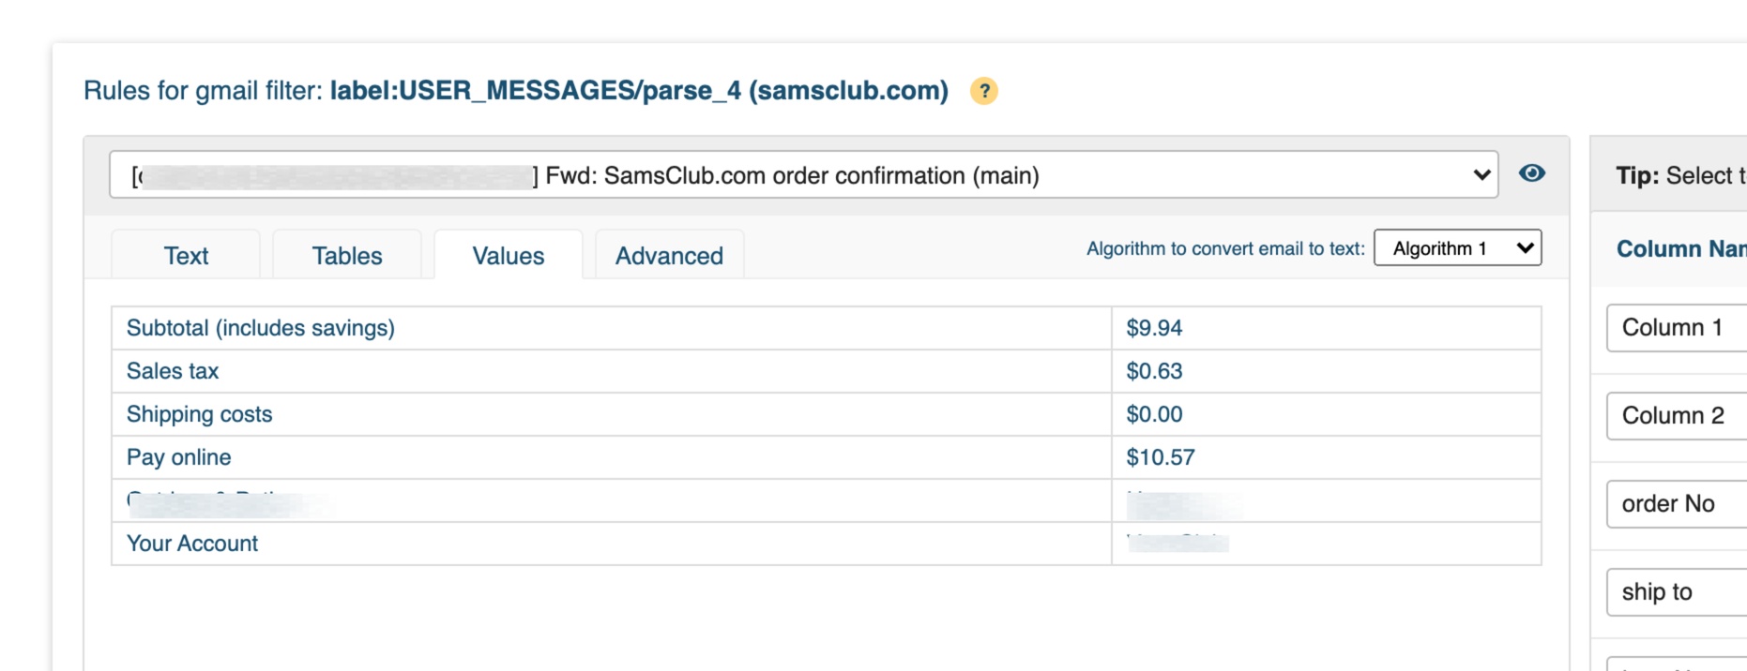Click the Sales tax row label
This screenshot has width=1747, height=671.
[173, 371]
